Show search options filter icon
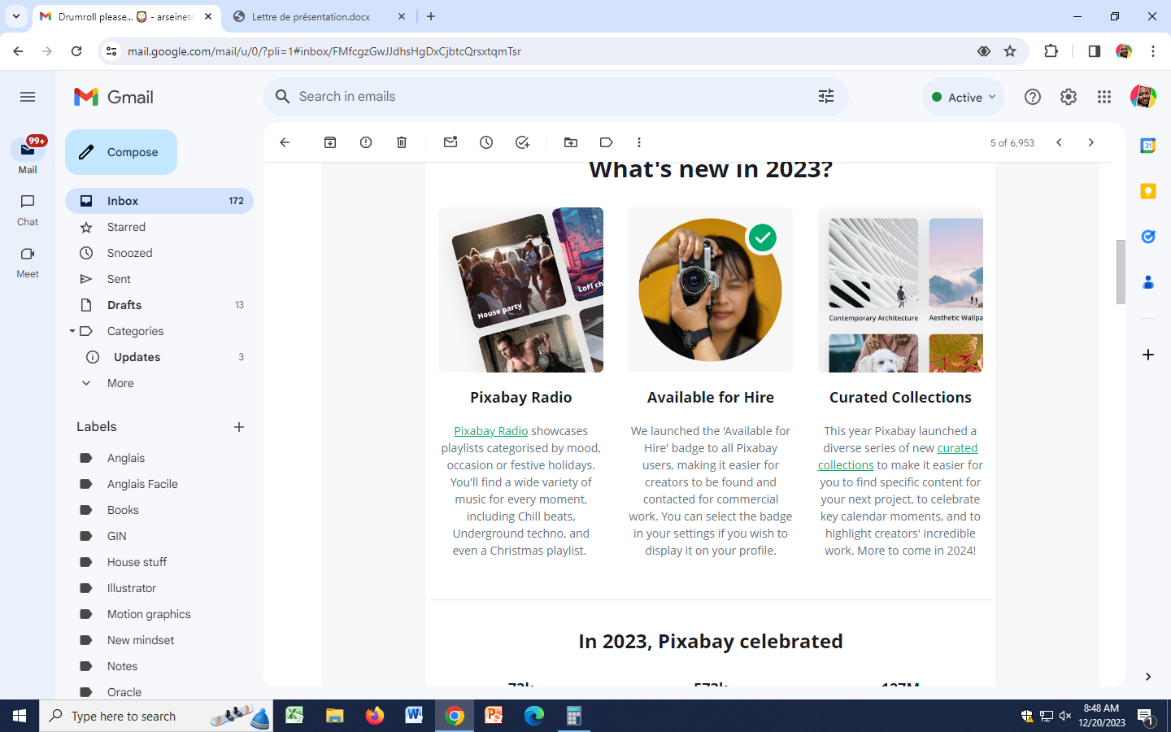The image size is (1171, 732). point(826,97)
